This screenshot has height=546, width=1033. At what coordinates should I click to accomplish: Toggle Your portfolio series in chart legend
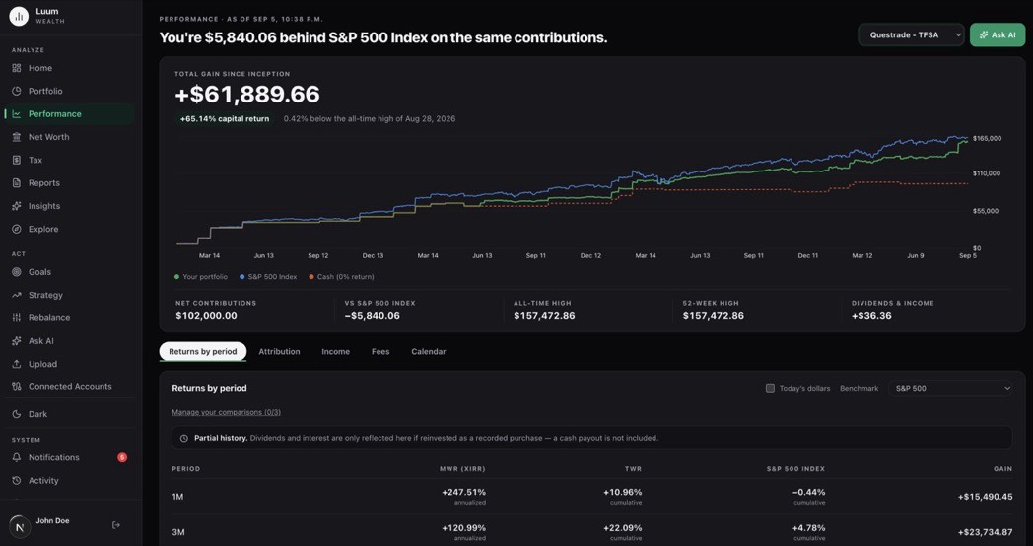(x=201, y=277)
